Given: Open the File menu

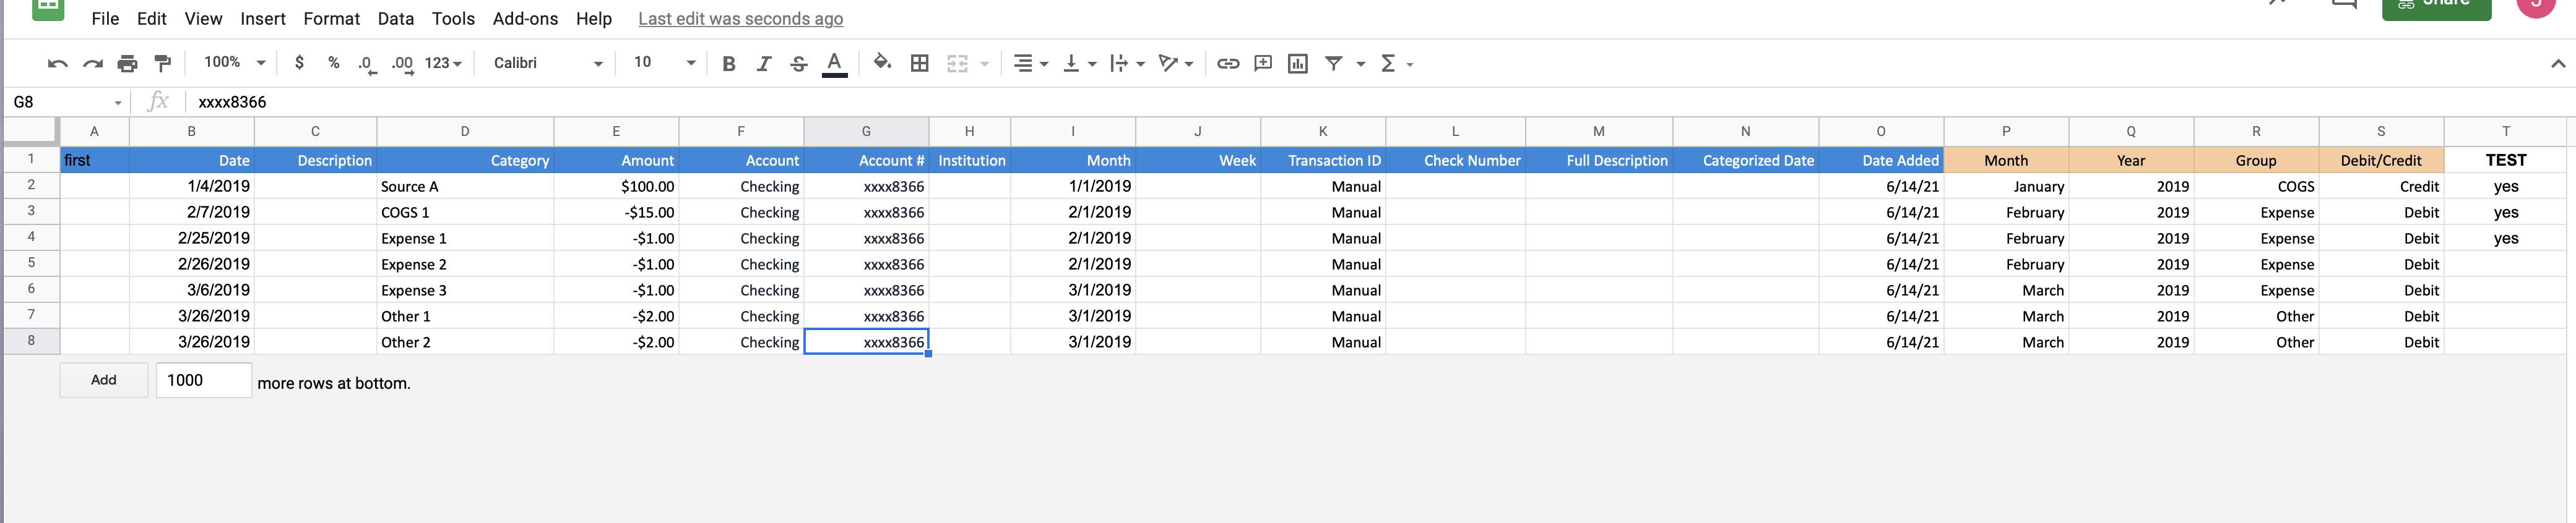Looking at the screenshot, I should pos(105,19).
